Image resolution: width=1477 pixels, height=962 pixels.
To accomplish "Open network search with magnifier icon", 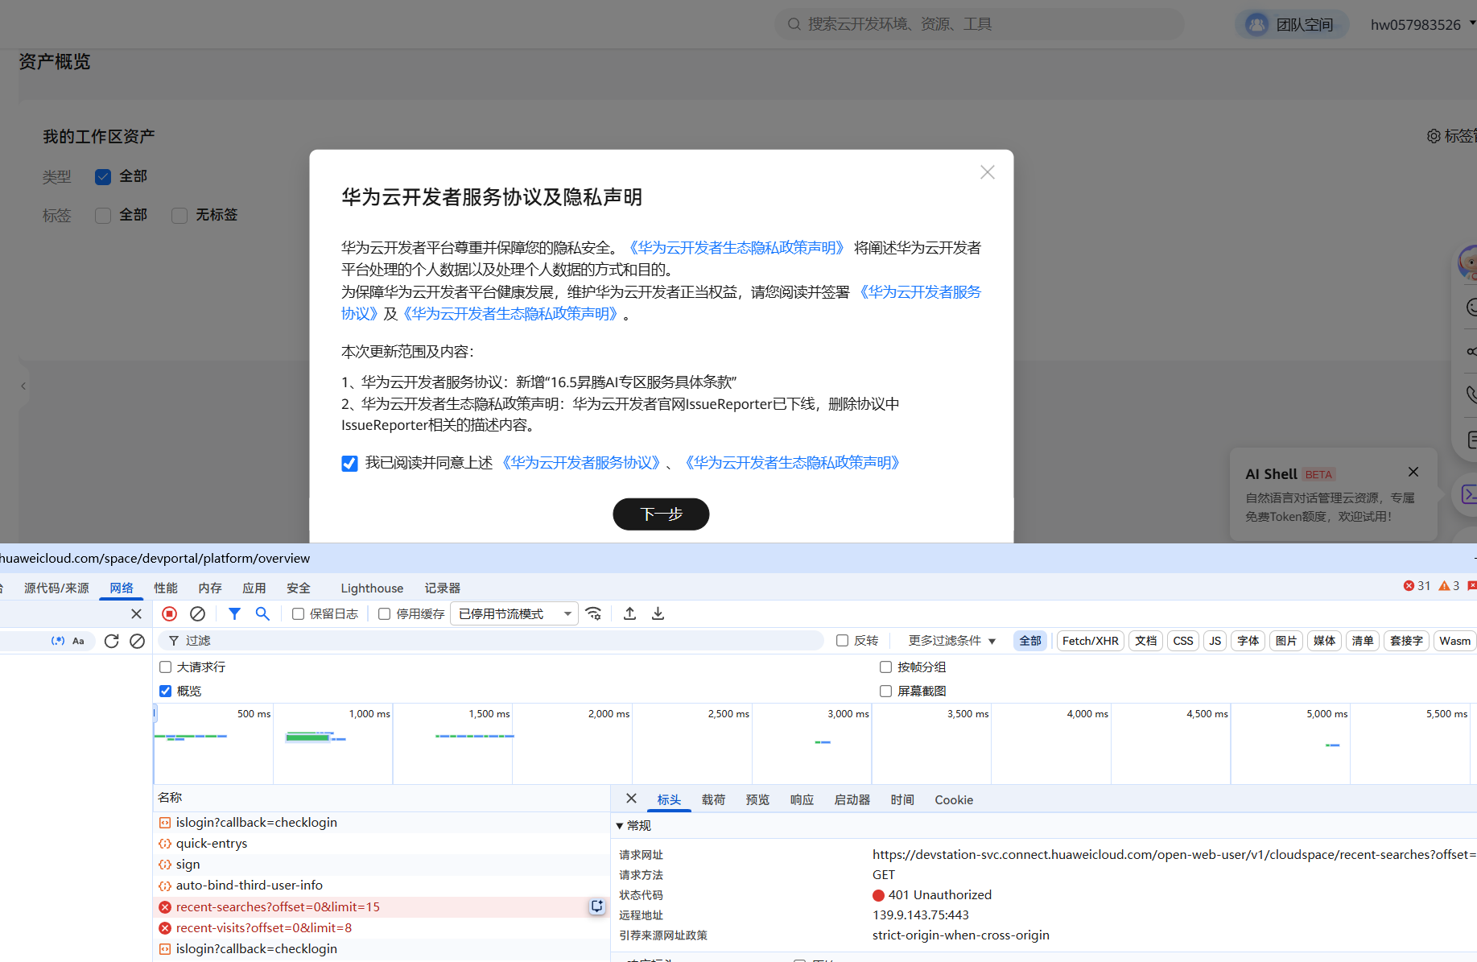I will click(262, 613).
